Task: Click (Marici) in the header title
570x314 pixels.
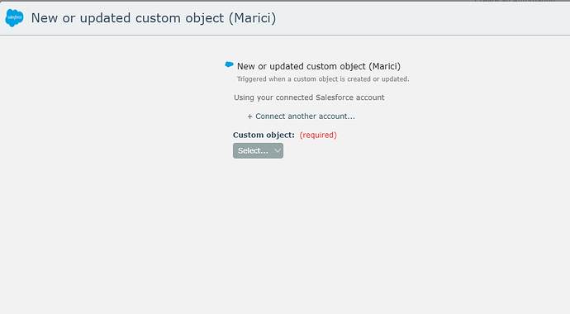Action: [252, 18]
